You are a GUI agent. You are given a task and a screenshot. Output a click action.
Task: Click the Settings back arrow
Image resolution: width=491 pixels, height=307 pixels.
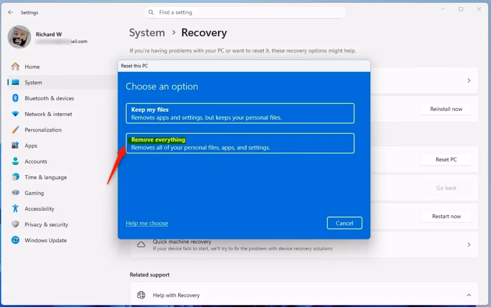tap(10, 12)
